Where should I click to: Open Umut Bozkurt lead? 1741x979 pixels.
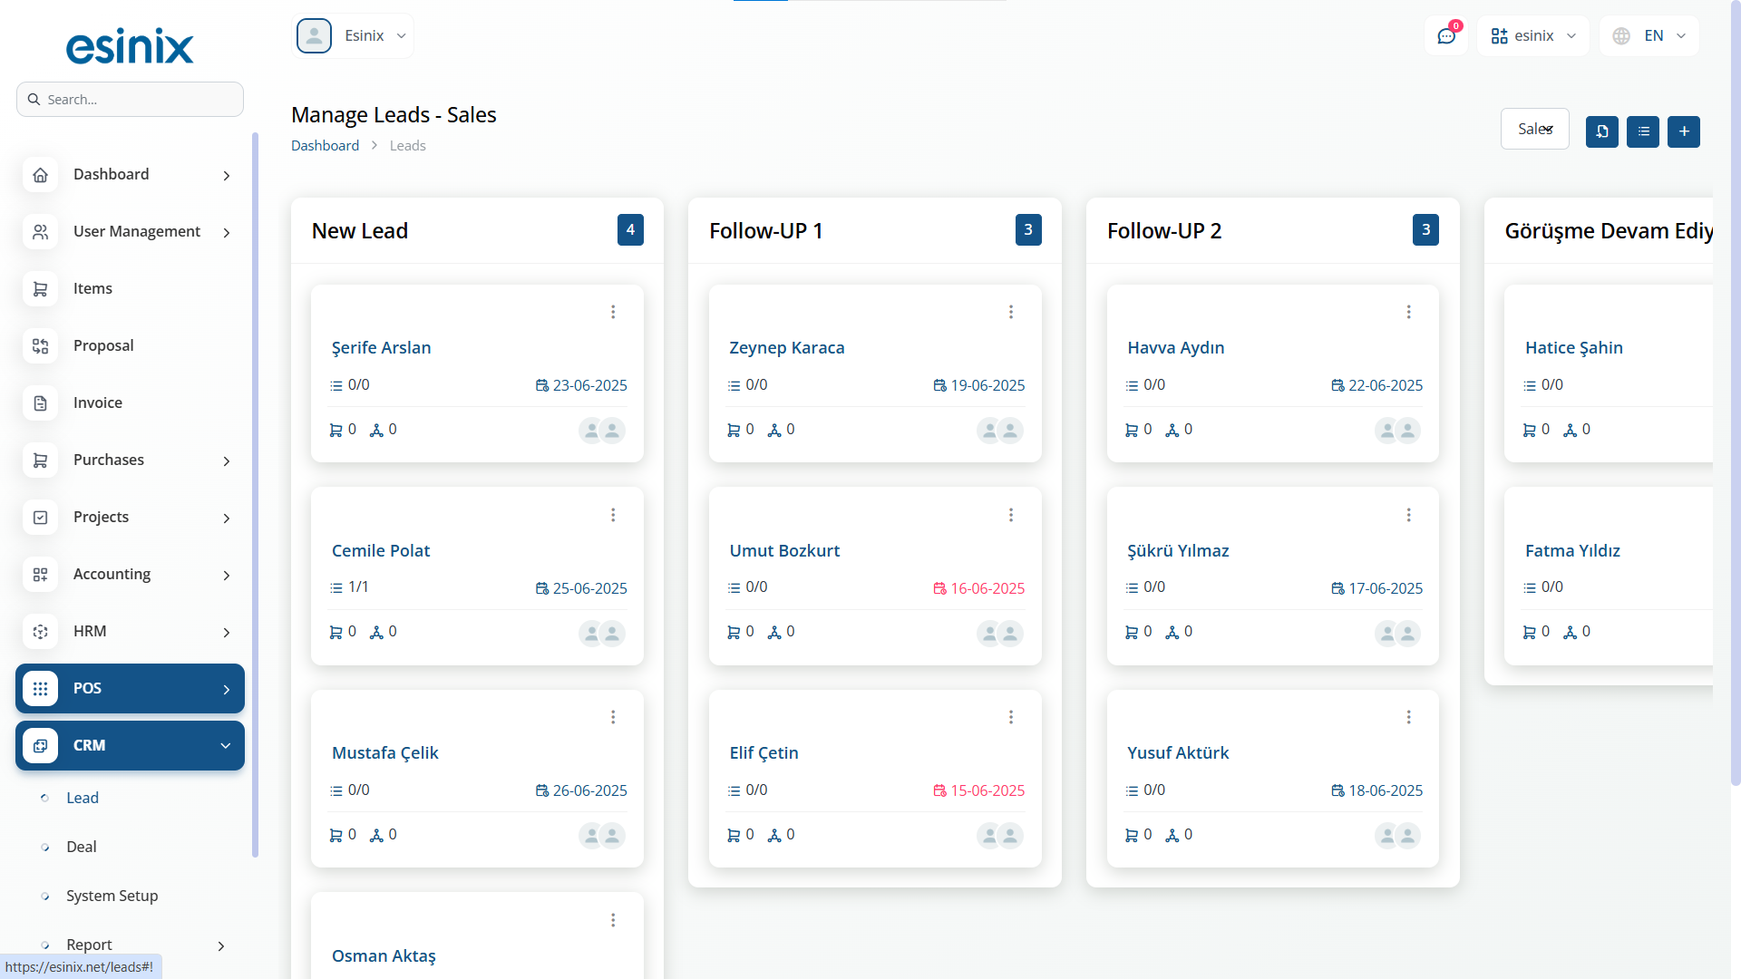point(784,550)
